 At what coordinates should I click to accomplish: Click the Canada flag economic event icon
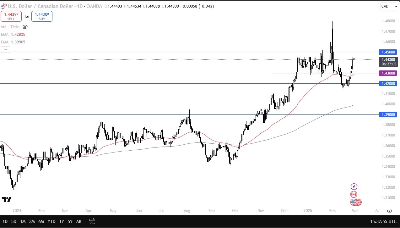click(x=354, y=195)
